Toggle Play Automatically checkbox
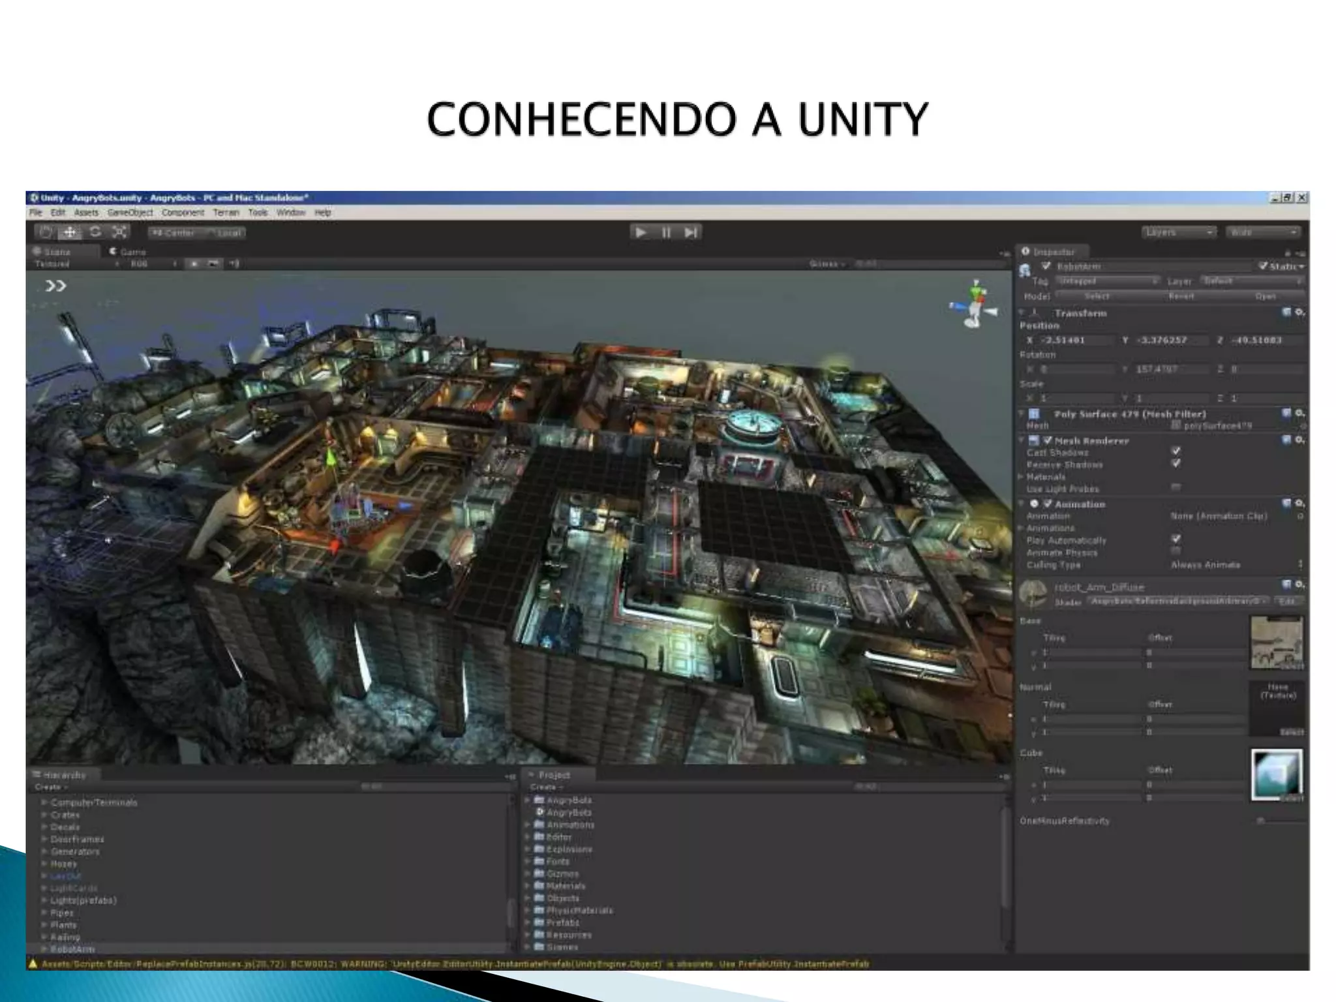The image size is (1336, 1002). pyautogui.click(x=1176, y=539)
